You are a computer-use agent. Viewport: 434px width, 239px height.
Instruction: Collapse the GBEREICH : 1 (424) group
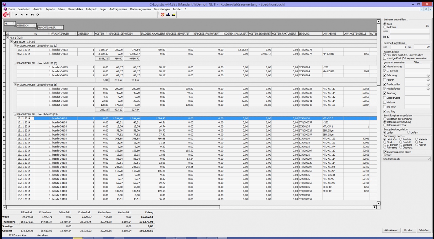click(12, 41)
